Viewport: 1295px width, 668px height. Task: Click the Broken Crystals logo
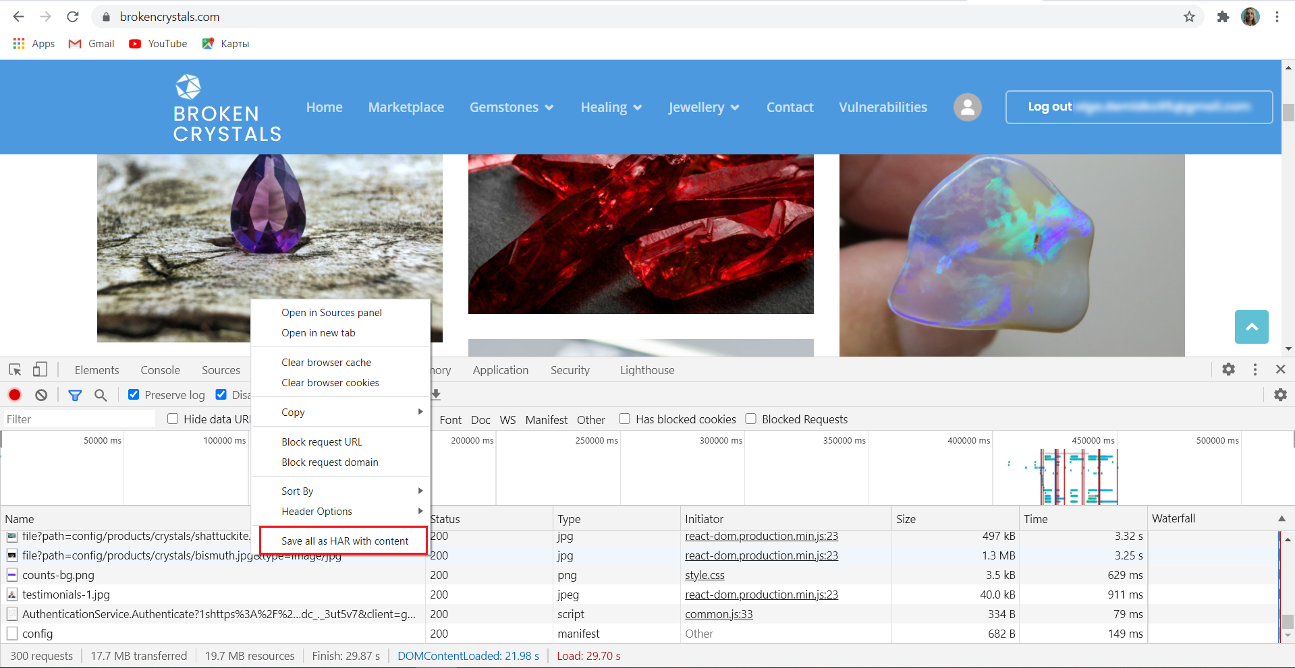tap(227, 108)
